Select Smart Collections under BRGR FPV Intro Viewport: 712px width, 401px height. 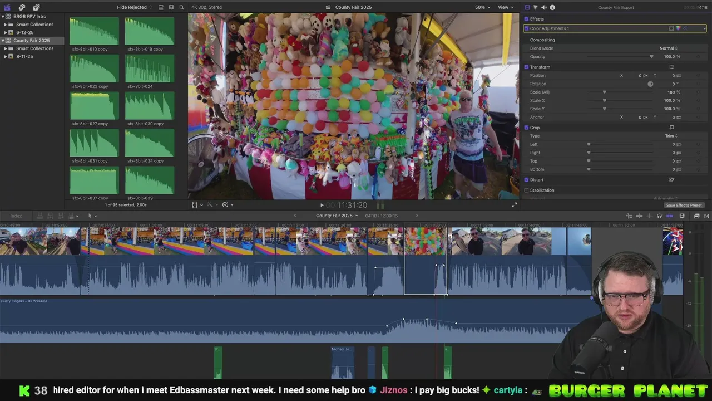click(34, 25)
